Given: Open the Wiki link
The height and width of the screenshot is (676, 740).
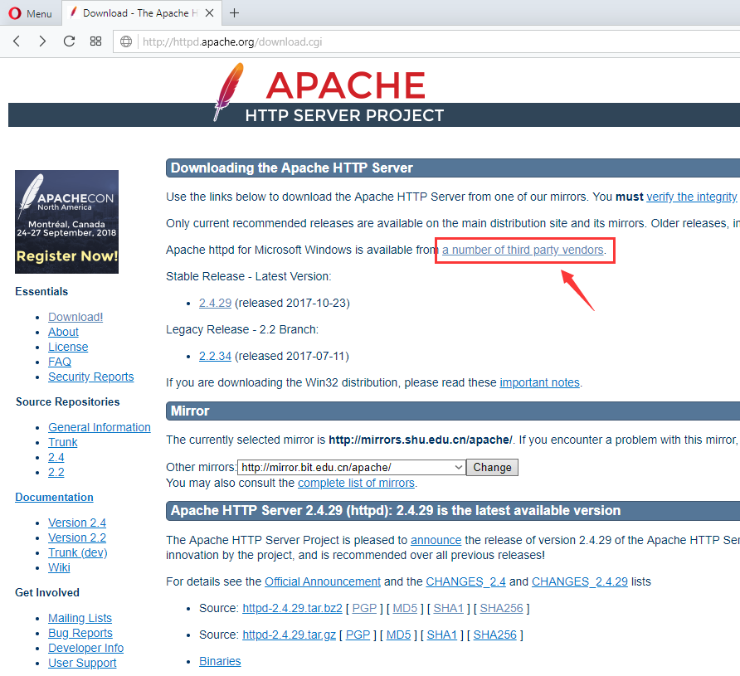Looking at the screenshot, I should (x=59, y=567).
